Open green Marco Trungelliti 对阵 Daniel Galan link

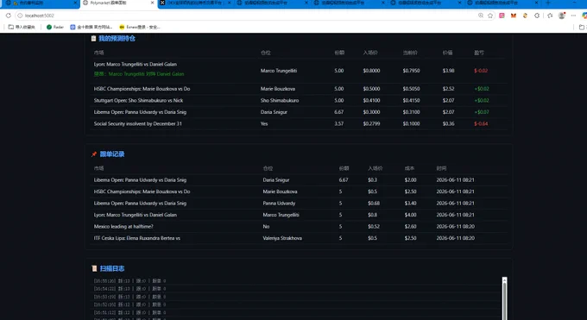(x=139, y=74)
